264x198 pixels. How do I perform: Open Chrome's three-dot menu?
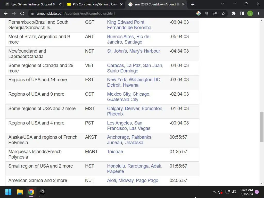coord(258,13)
